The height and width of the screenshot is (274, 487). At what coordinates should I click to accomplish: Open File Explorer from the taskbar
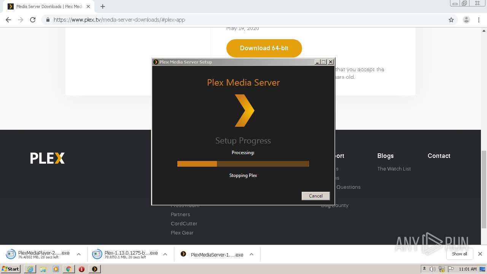[x=43, y=269]
